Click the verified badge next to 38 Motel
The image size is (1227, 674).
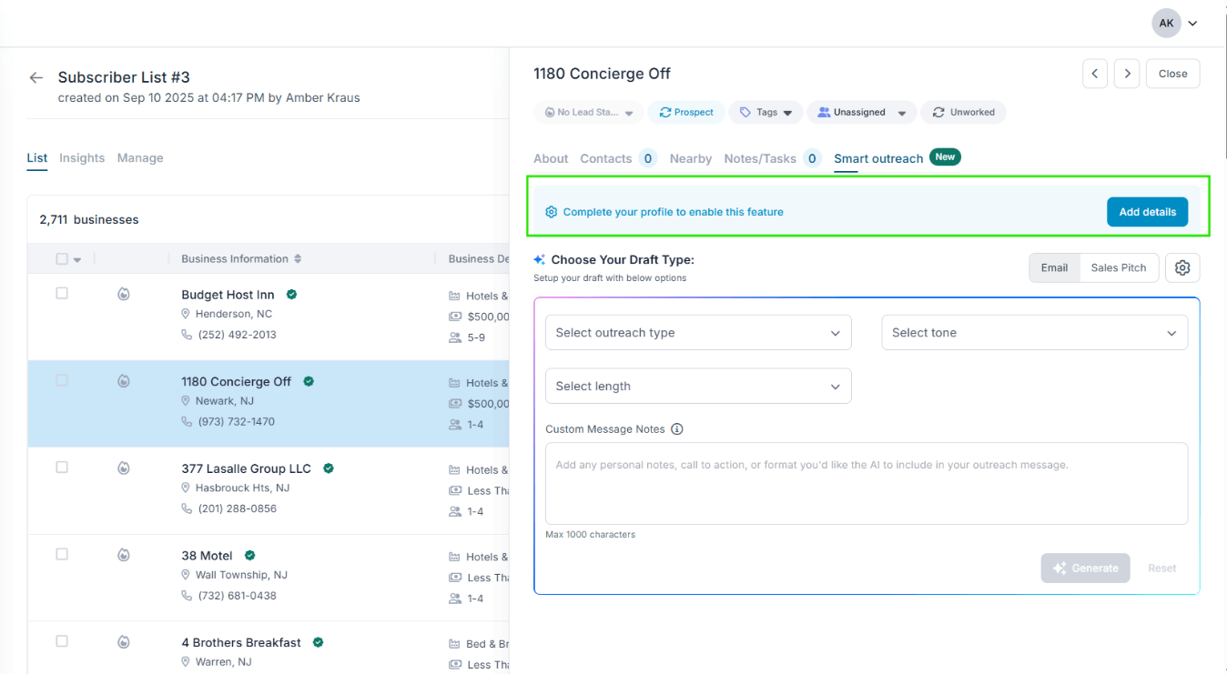pyautogui.click(x=249, y=556)
